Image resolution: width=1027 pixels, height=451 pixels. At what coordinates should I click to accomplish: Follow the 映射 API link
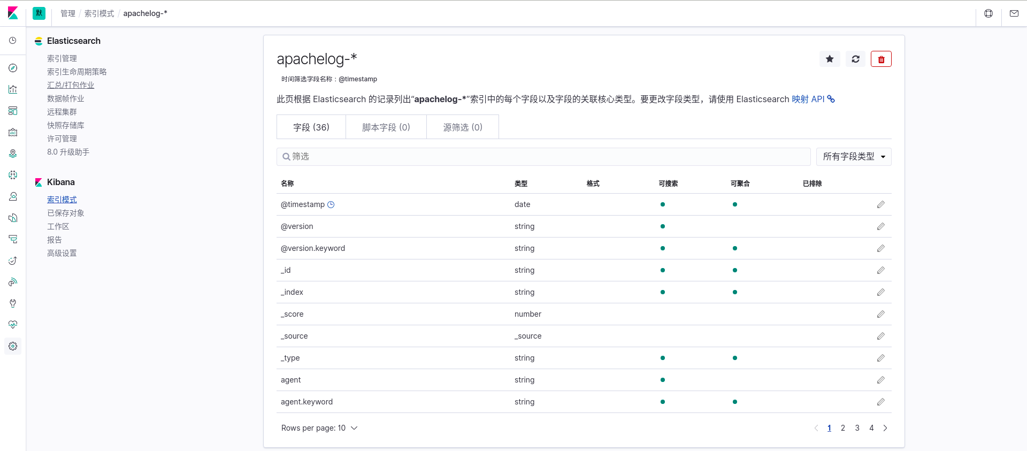(813, 99)
